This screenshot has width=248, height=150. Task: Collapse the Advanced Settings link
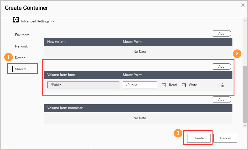(x=37, y=21)
